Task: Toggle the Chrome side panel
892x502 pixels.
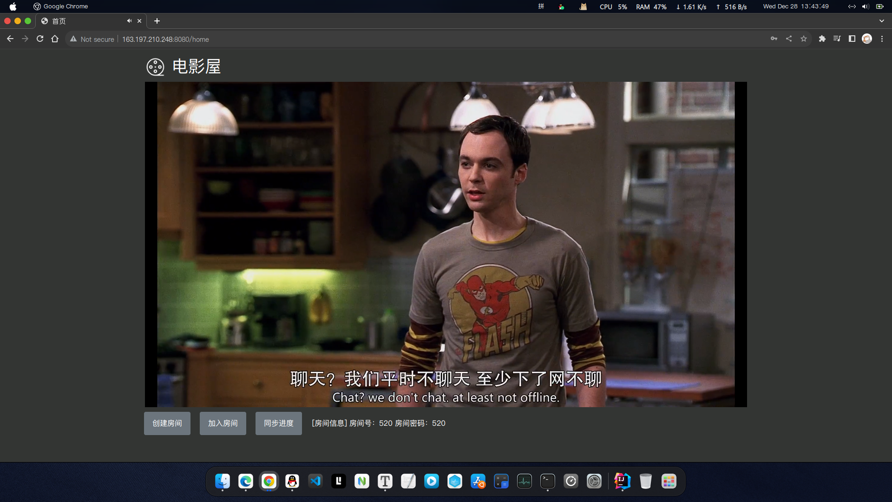Action: (x=852, y=39)
